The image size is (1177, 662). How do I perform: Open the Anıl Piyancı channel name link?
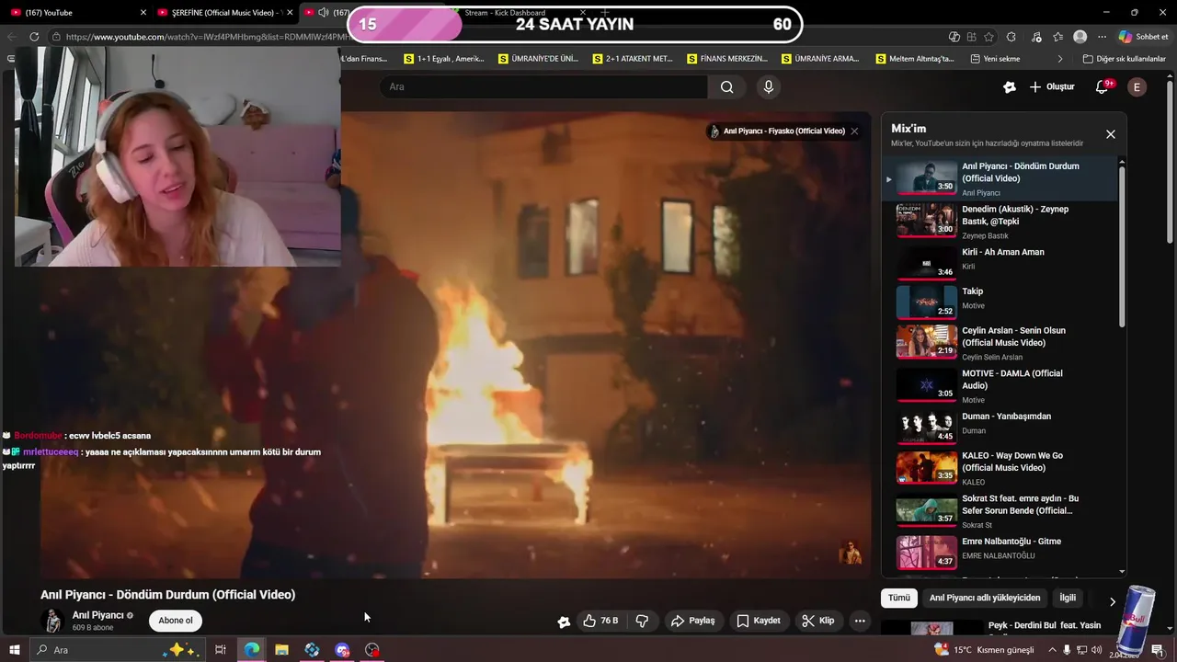(x=98, y=615)
